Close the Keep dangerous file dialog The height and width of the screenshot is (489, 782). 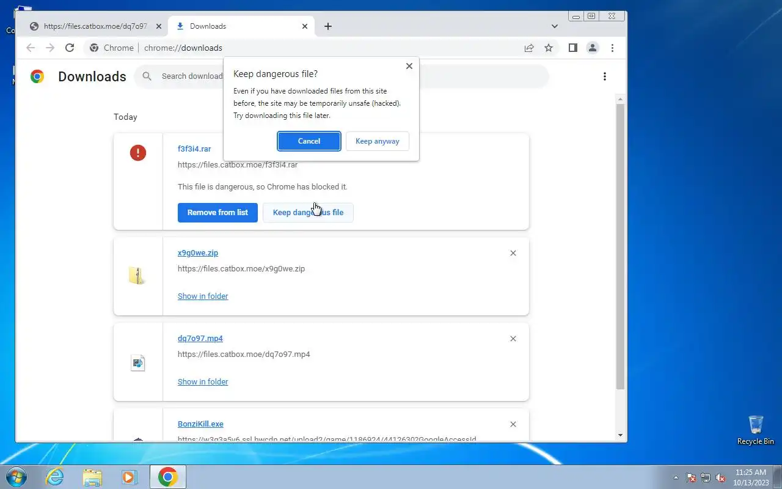click(x=409, y=66)
